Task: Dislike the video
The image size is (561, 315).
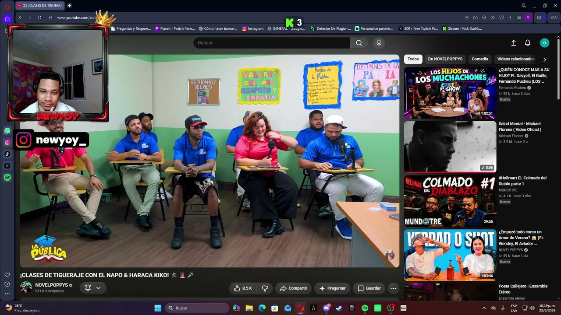Action: 265,288
